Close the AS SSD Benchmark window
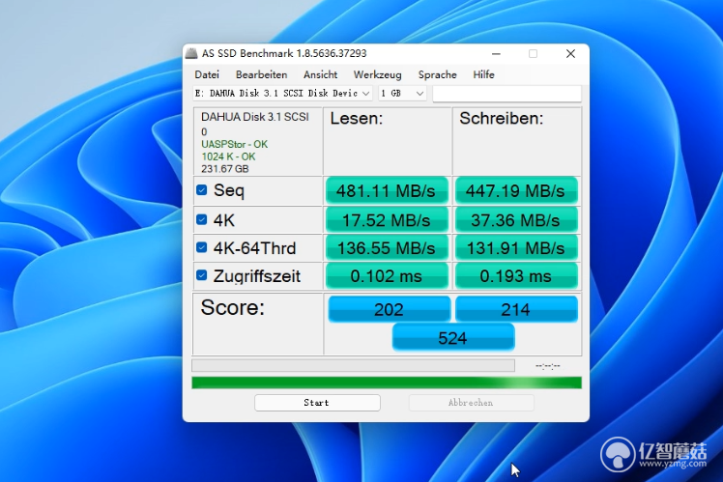The height and width of the screenshot is (482, 723). (570, 54)
